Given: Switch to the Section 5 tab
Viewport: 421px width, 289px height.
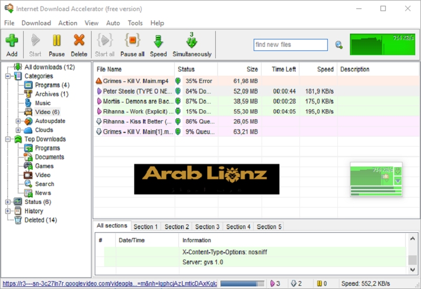Looking at the screenshot, I should (269, 227).
